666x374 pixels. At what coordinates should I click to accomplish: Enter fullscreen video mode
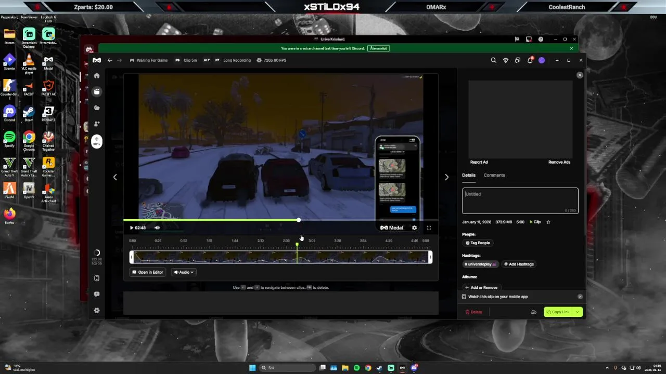[x=429, y=228]
